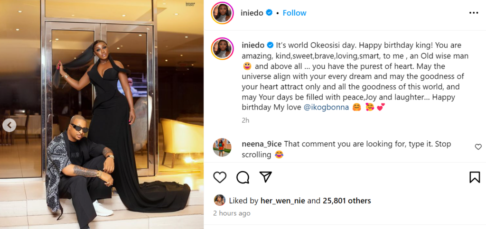Like the post with the heart icon

click(220, 177)
